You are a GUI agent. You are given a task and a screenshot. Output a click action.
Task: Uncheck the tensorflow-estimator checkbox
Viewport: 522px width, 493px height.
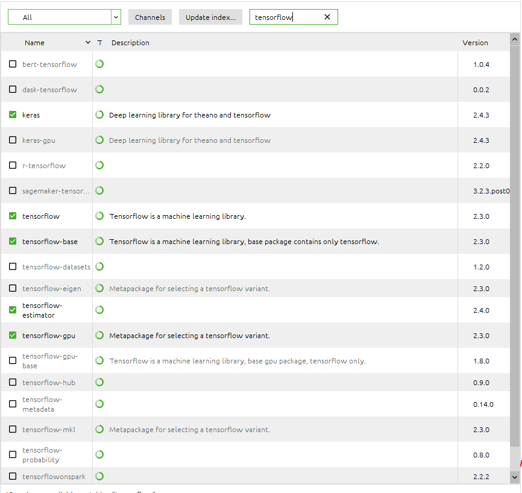click(x=13, y=310)
